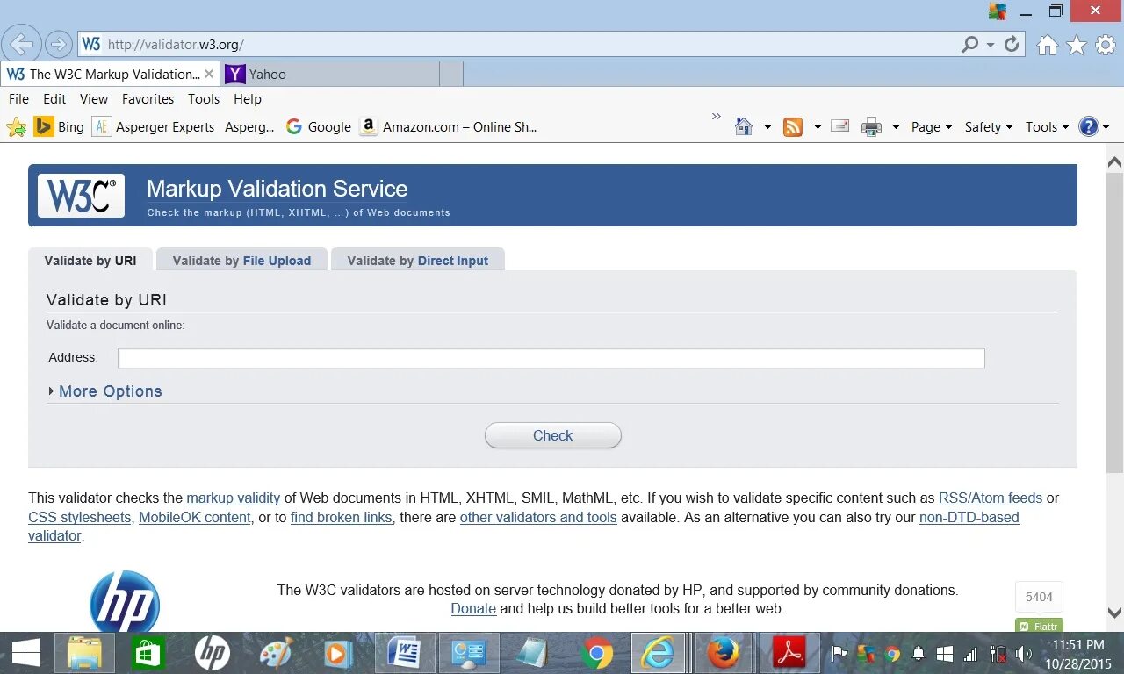Open File Explorer from the taskbar
Viewport: 1124px width, 674px height.
(85, 653)
